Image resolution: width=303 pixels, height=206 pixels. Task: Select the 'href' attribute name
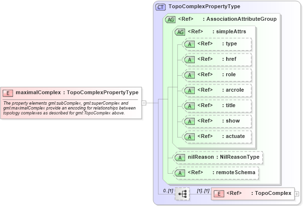pos(231,59)
